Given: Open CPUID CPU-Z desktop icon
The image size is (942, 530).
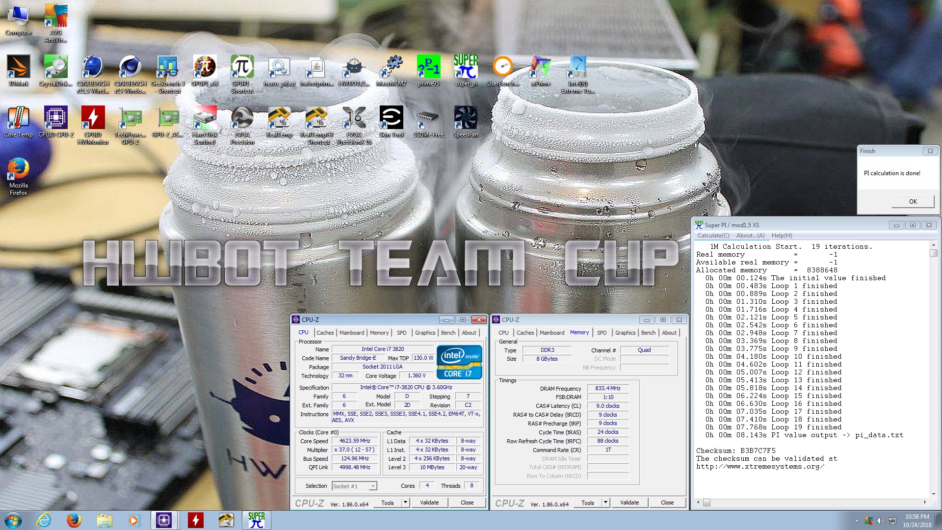Looking at the screenshot, I should (x=55, y=121).
